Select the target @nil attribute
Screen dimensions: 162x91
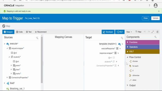[111, 58]
